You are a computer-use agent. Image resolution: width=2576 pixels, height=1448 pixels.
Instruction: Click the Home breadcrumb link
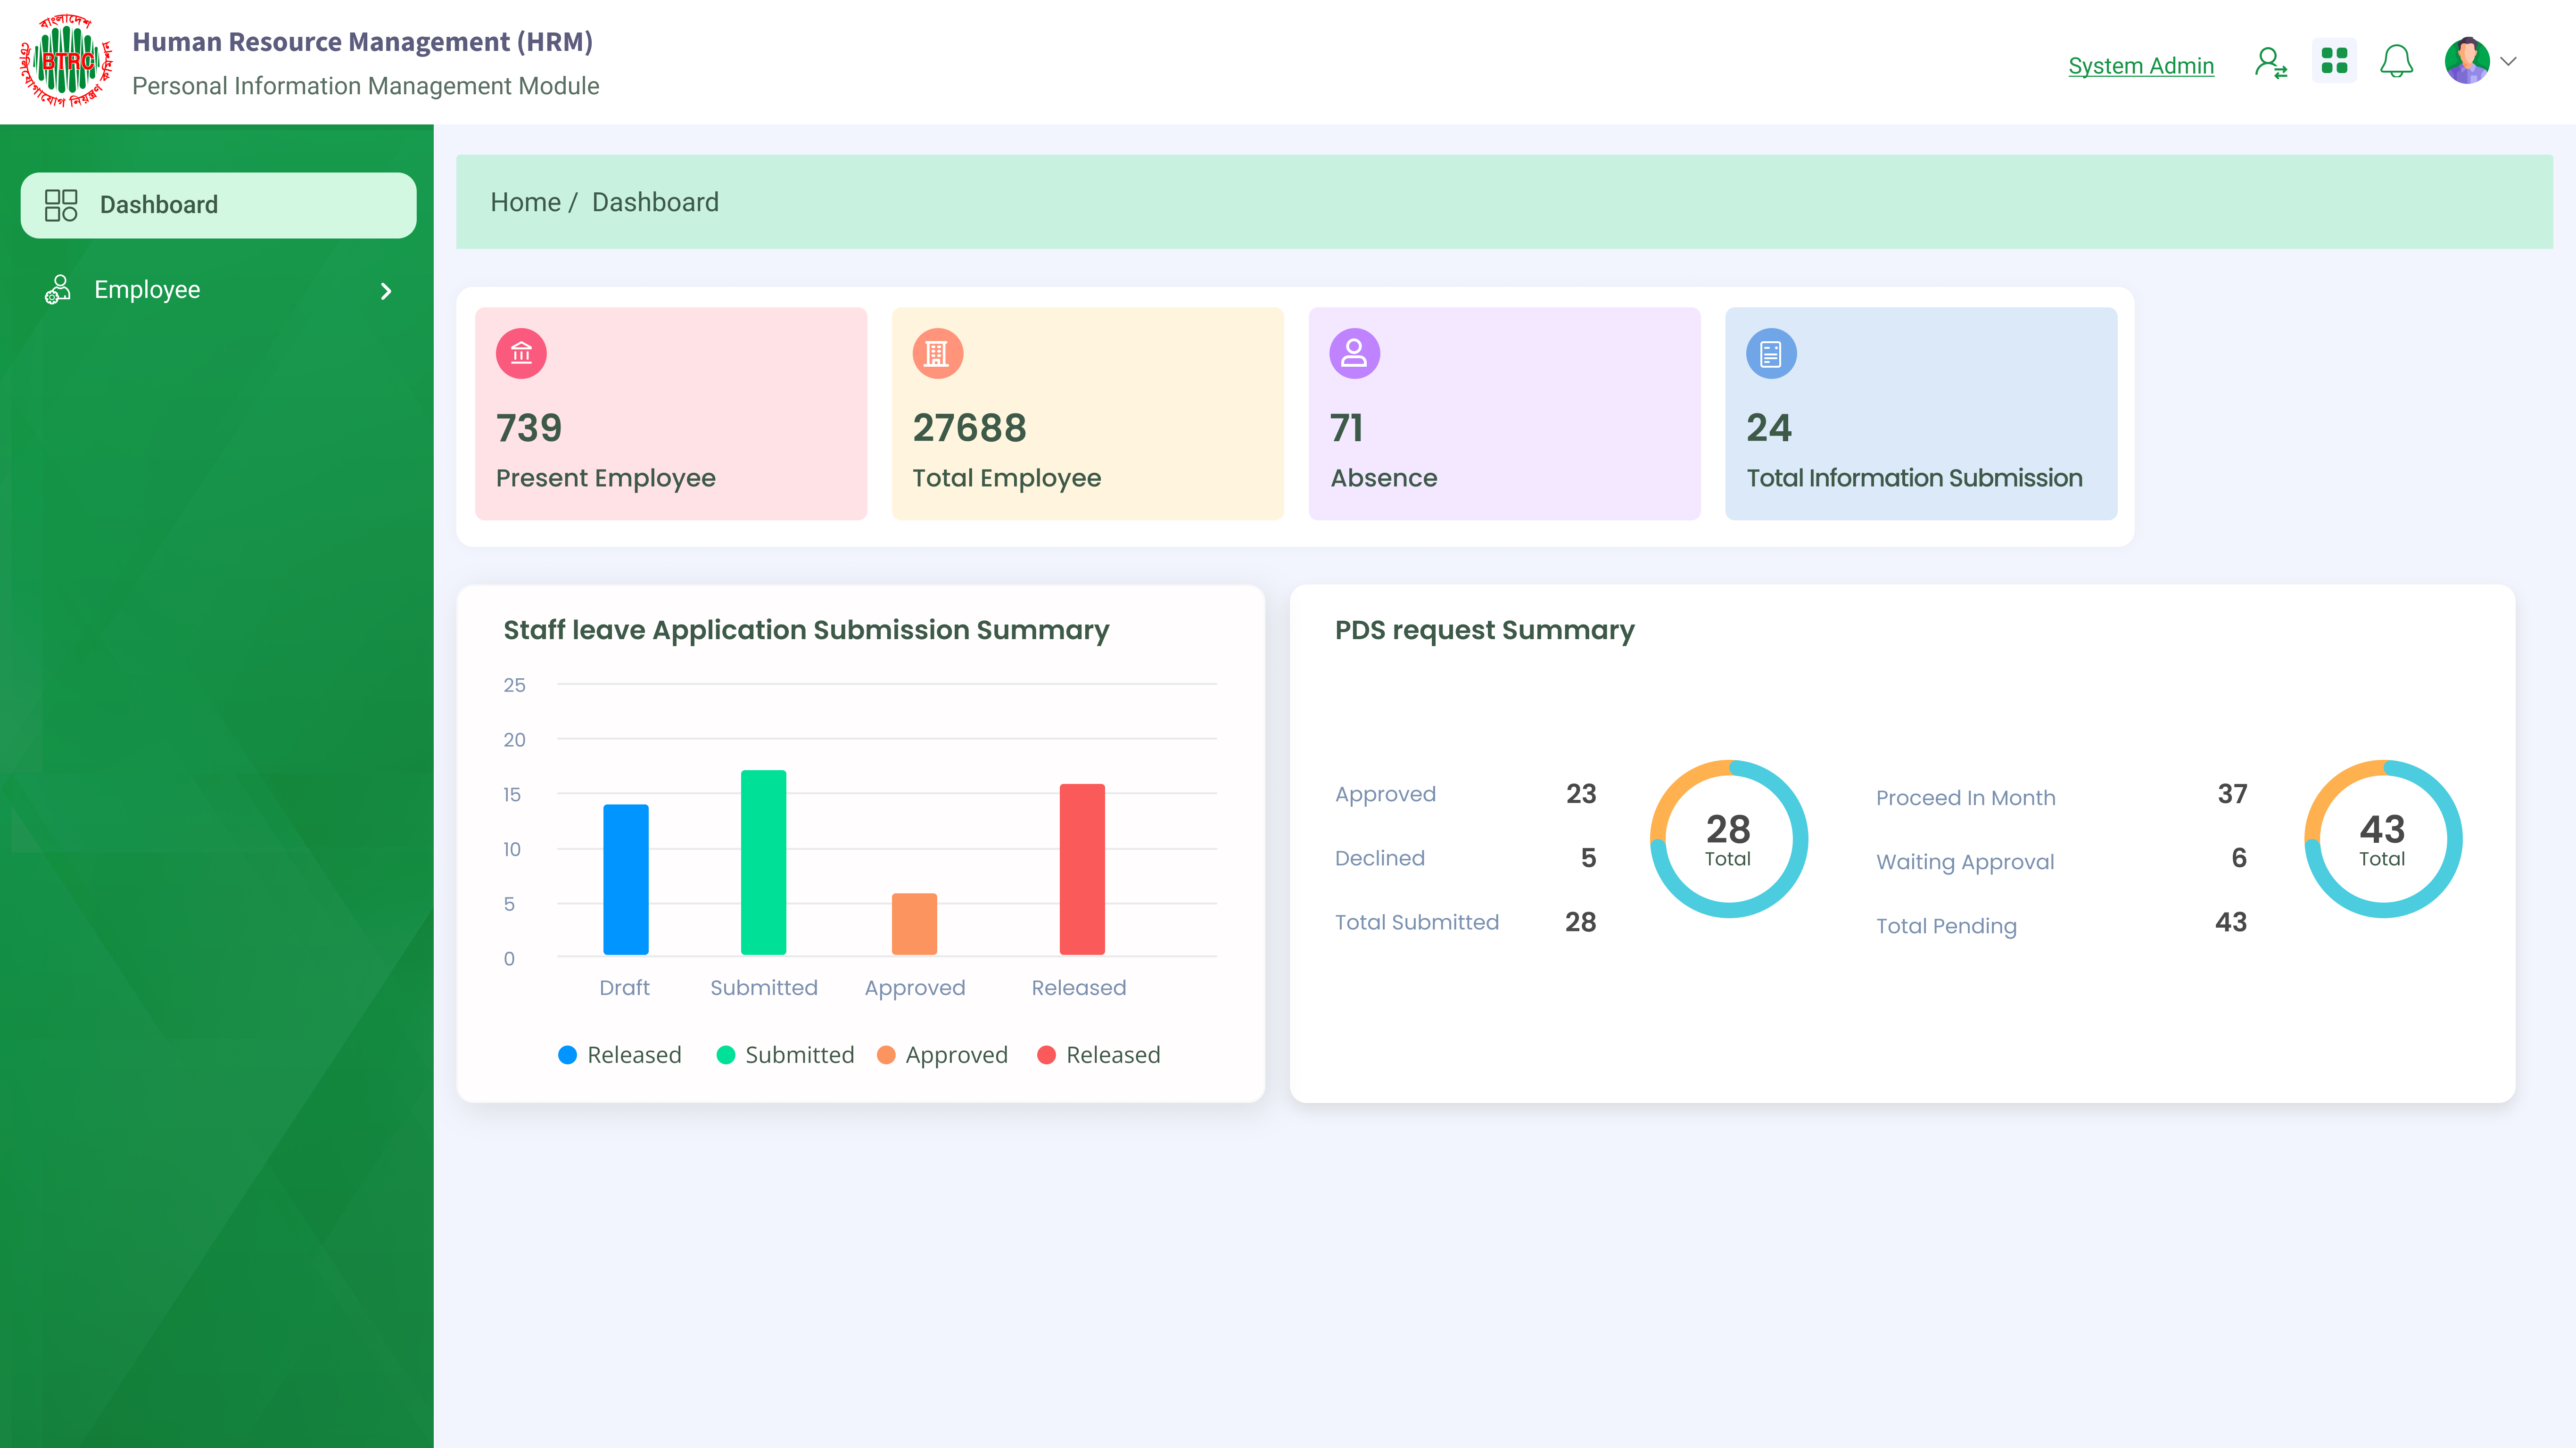click(x=525, y=202)
